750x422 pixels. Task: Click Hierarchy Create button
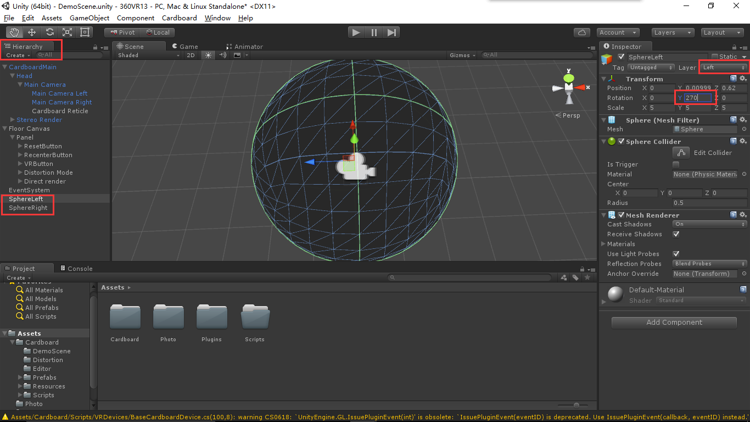click(x=18, y=55)
